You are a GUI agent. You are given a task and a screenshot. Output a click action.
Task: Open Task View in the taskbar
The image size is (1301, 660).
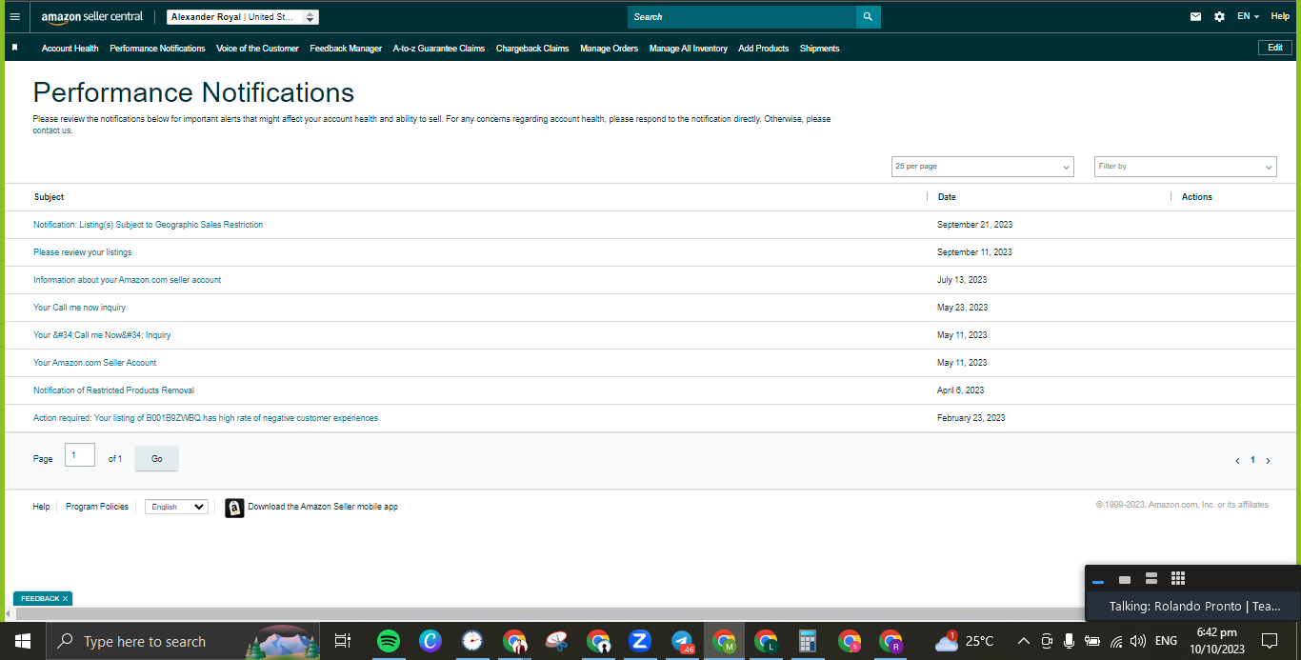pos(343,641)
